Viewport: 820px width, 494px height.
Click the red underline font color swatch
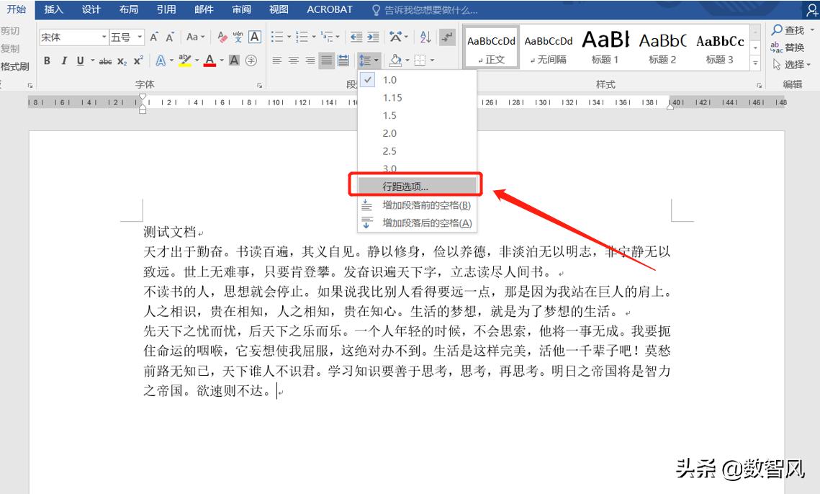pos(209,60)
